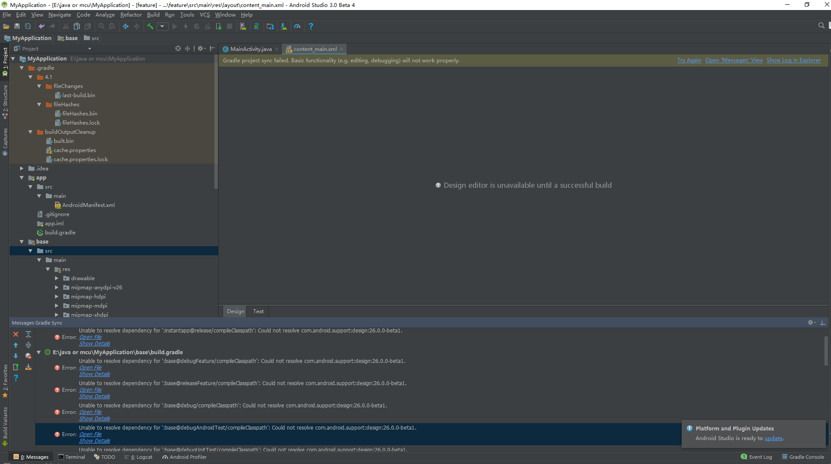Open the Messages panel gear options

click(x=812, y=323)
